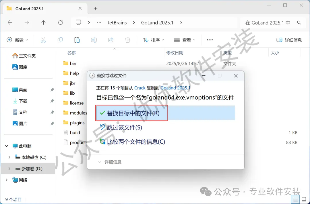Open 主文件夹 (Home) in sidebar
The image size is (310, 204).
pos(24,56)
